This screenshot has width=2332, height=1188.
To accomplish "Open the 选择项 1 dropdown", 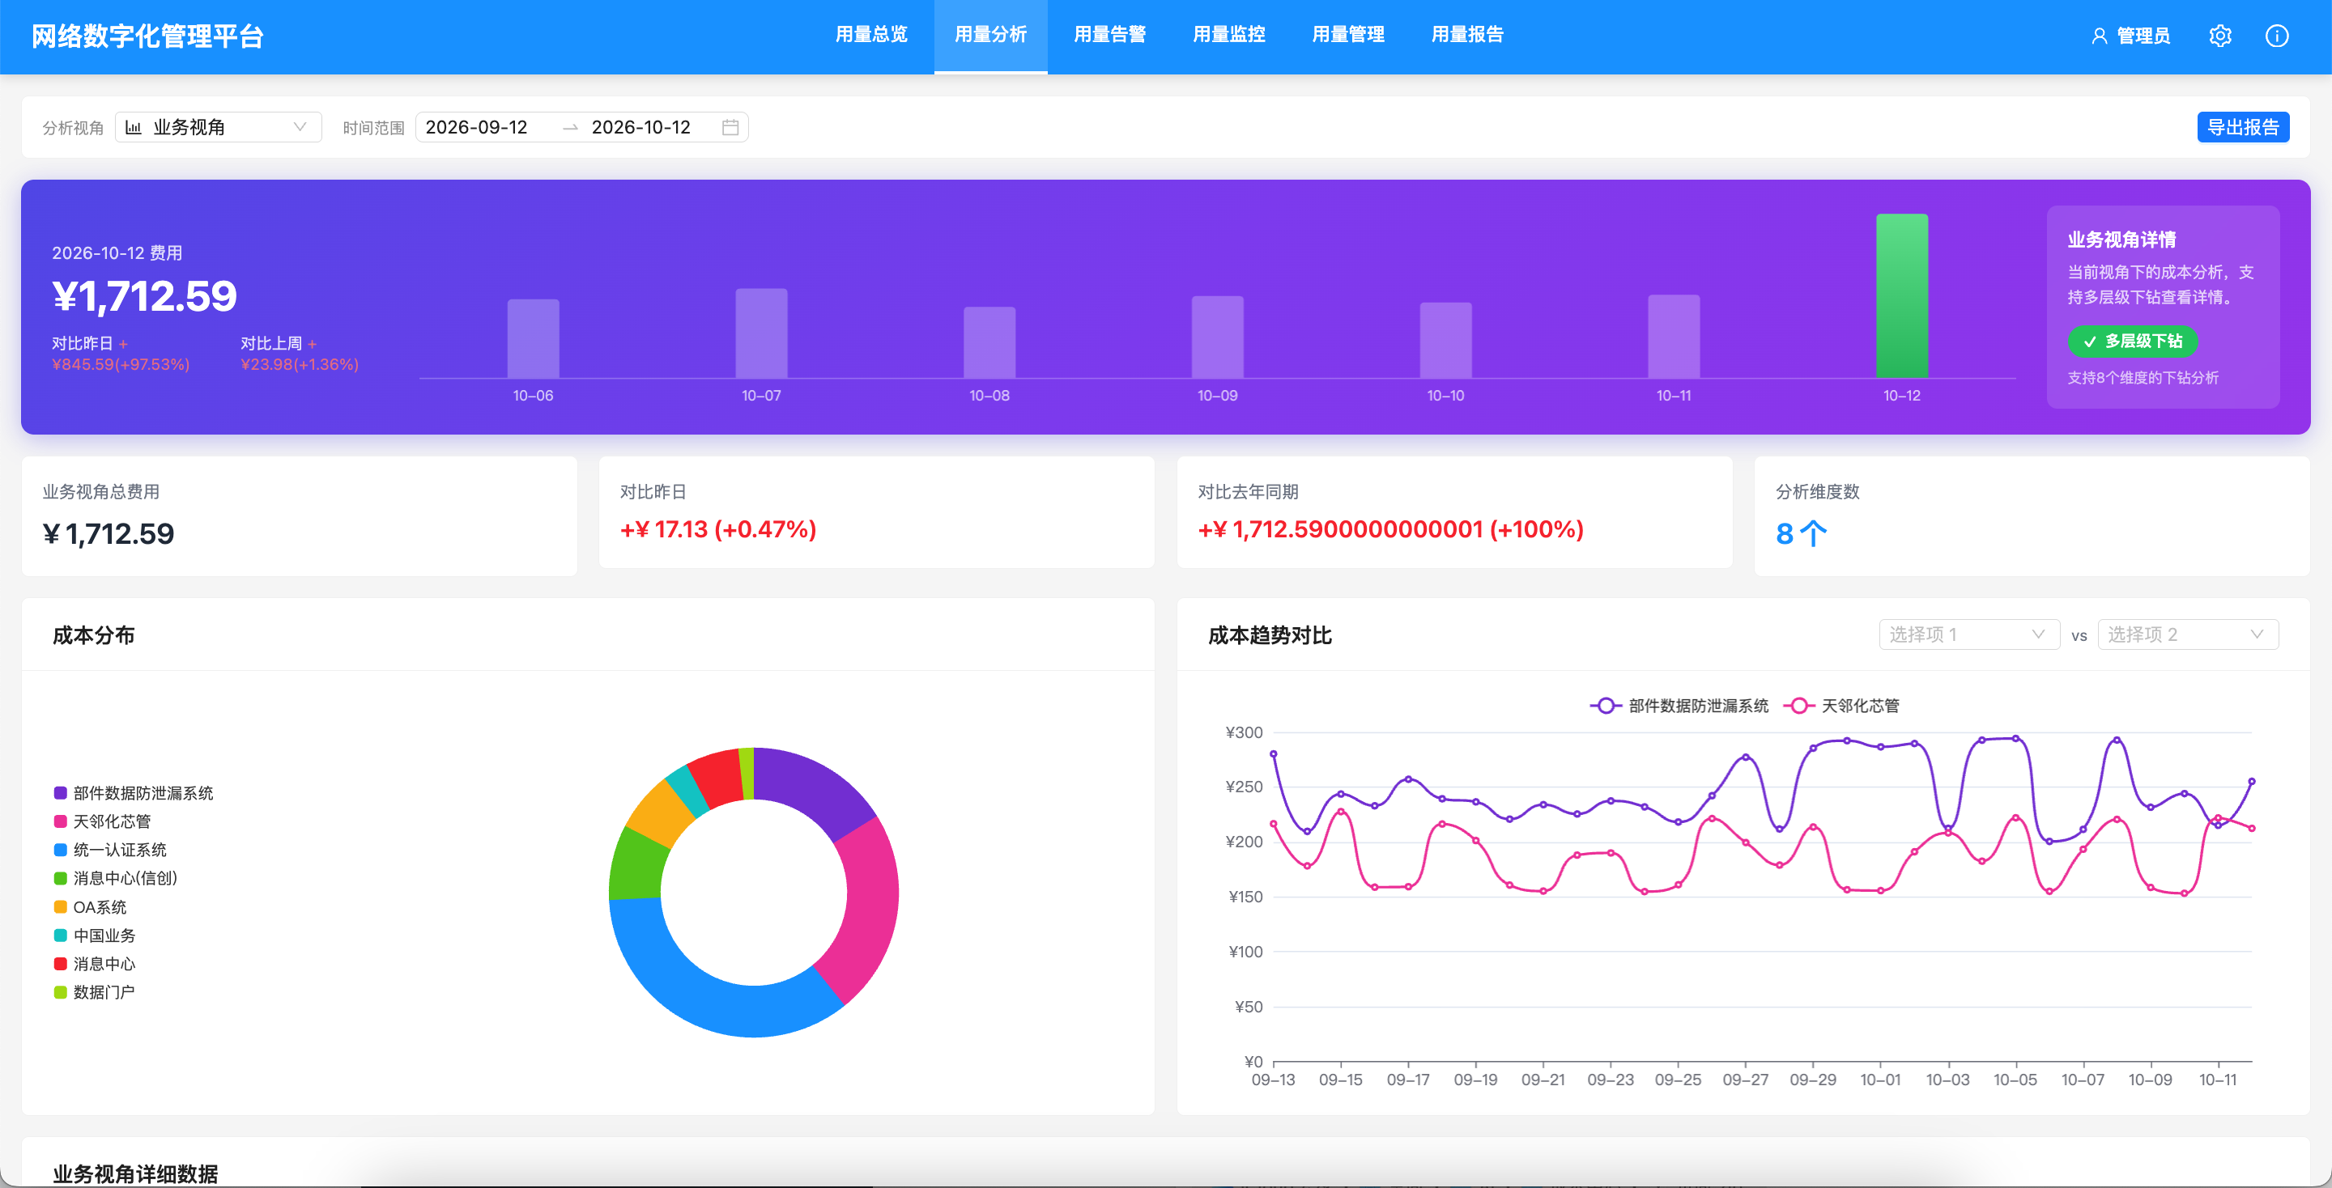I will coord(1969,634).
